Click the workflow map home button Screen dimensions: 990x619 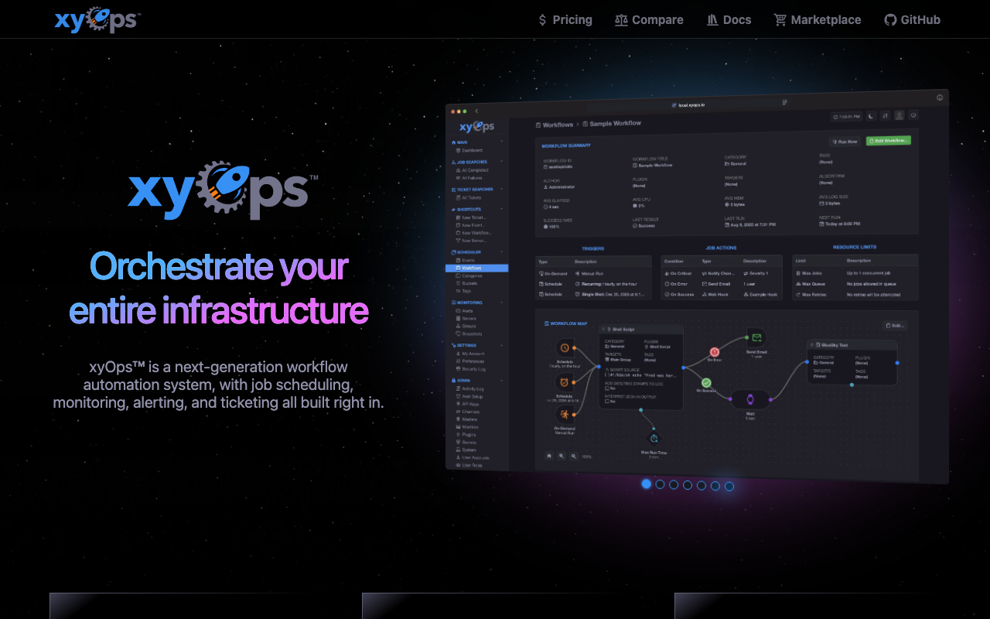(x=549, y=456)
